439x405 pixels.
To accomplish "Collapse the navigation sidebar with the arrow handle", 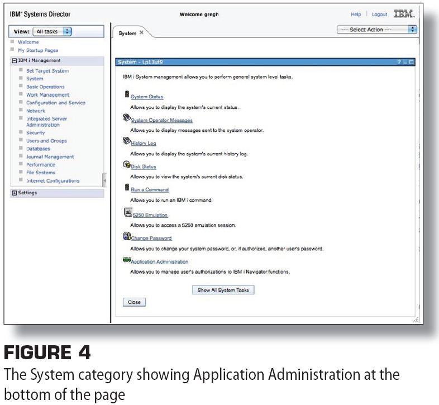I will [x=104, y=180].
